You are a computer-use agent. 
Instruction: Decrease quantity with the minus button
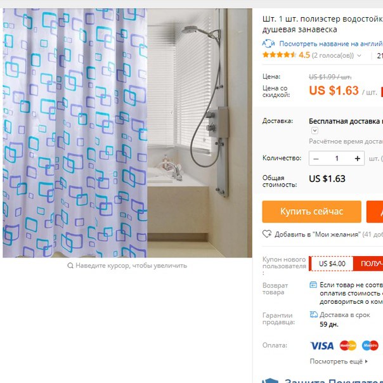coord(316,159)
